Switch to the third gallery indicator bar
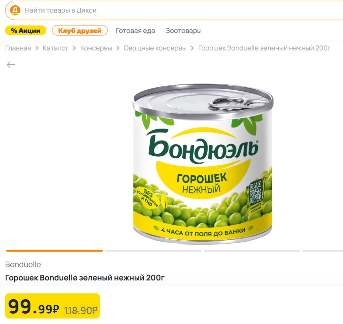Viewport: 343px width, 324px height. tap(252, 250)
